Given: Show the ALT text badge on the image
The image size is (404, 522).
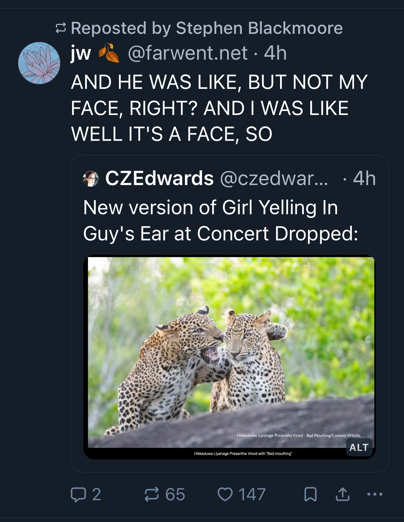Looking at the screenshot, I should (x=359, y=448).
